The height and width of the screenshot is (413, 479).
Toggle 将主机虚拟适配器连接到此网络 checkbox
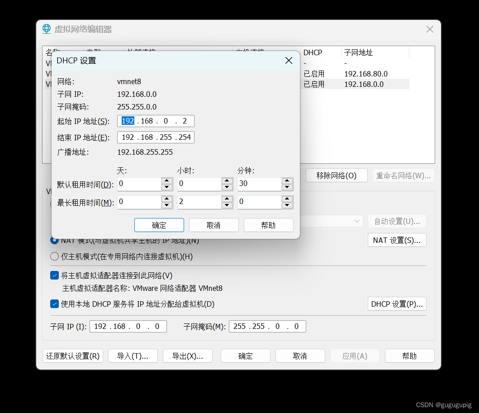tap(54, 275)
